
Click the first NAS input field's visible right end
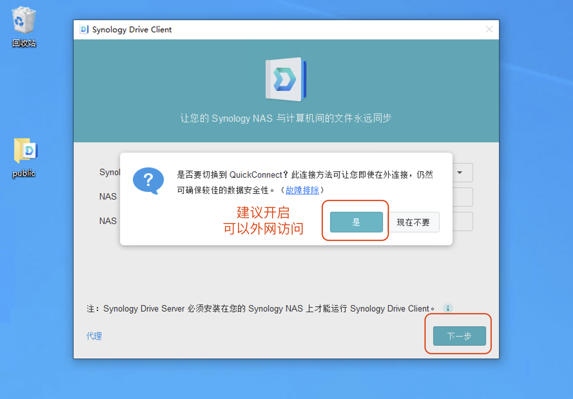463,197
